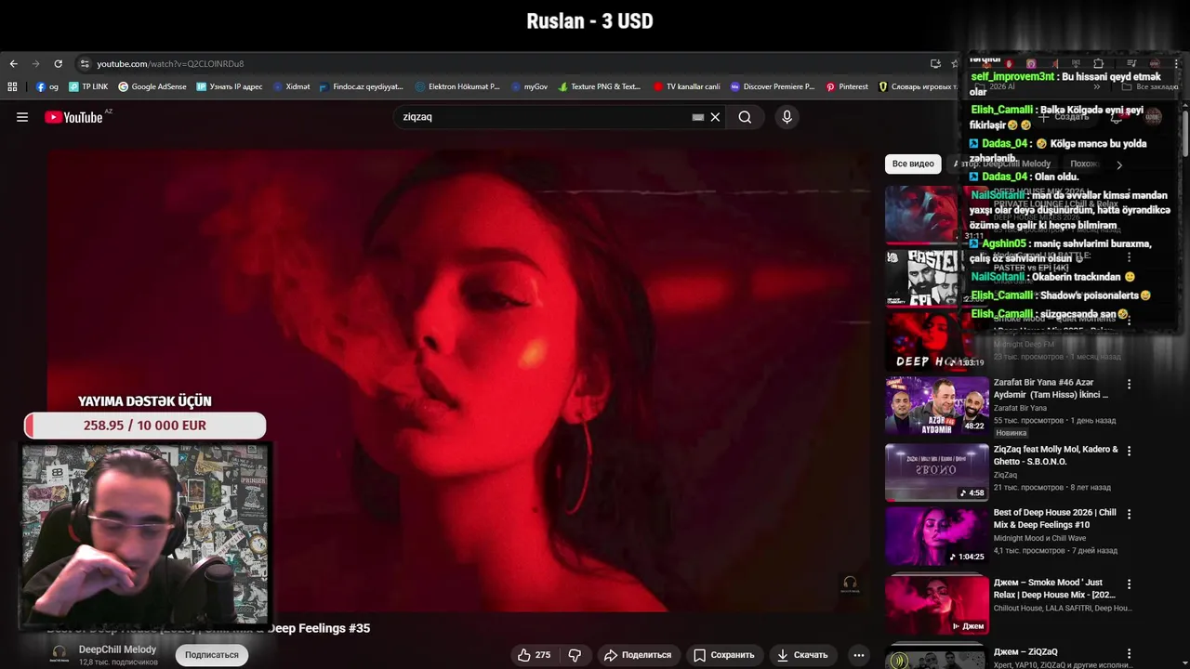
Task: Open Узнать IP адрес bookmark
Action: tap(229, 86)
